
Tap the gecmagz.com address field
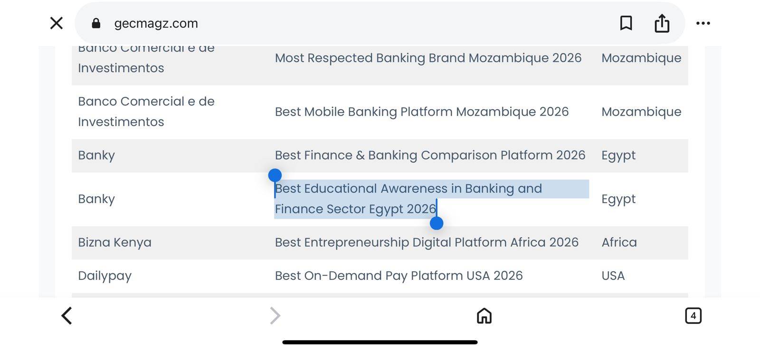coord(156,23)
